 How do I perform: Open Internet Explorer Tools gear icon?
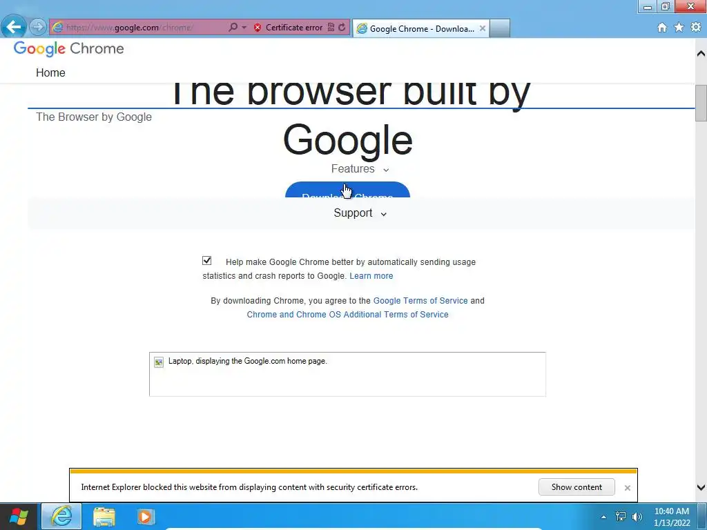(x=696, y=28)
